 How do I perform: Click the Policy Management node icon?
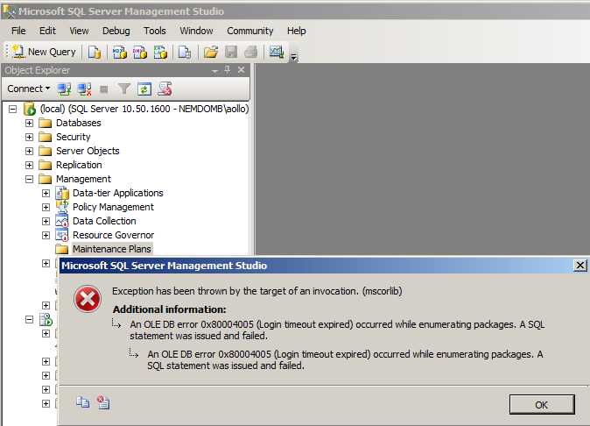(x=61, y=207)
